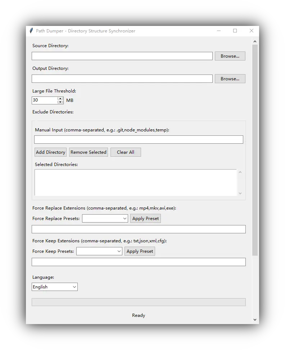Click the main window scroll up arrow
285x350 pixels.
[x=255, y=41]
